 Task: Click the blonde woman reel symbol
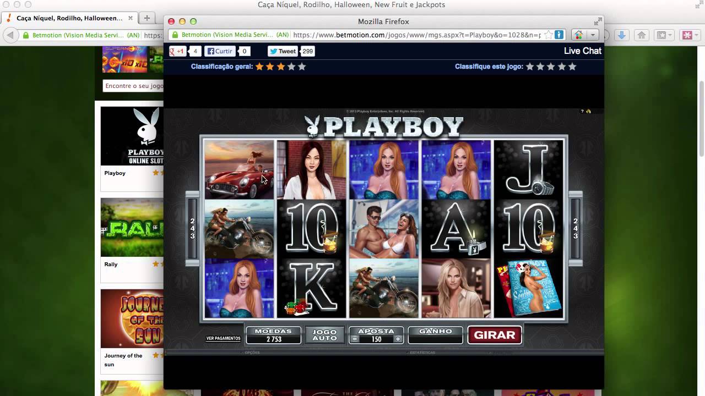click(456, 288)
